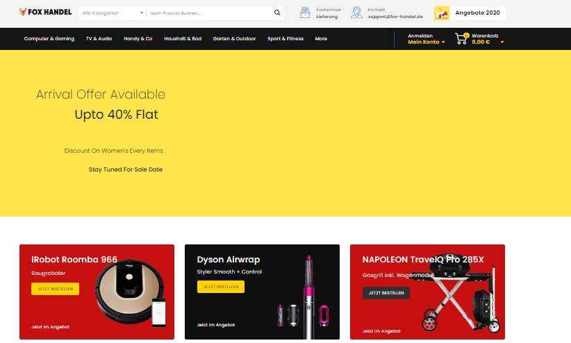Click the NAPOLEON TravelQ Pro 285X title
The width and height of the screenshot is (571, 343).
423,260
